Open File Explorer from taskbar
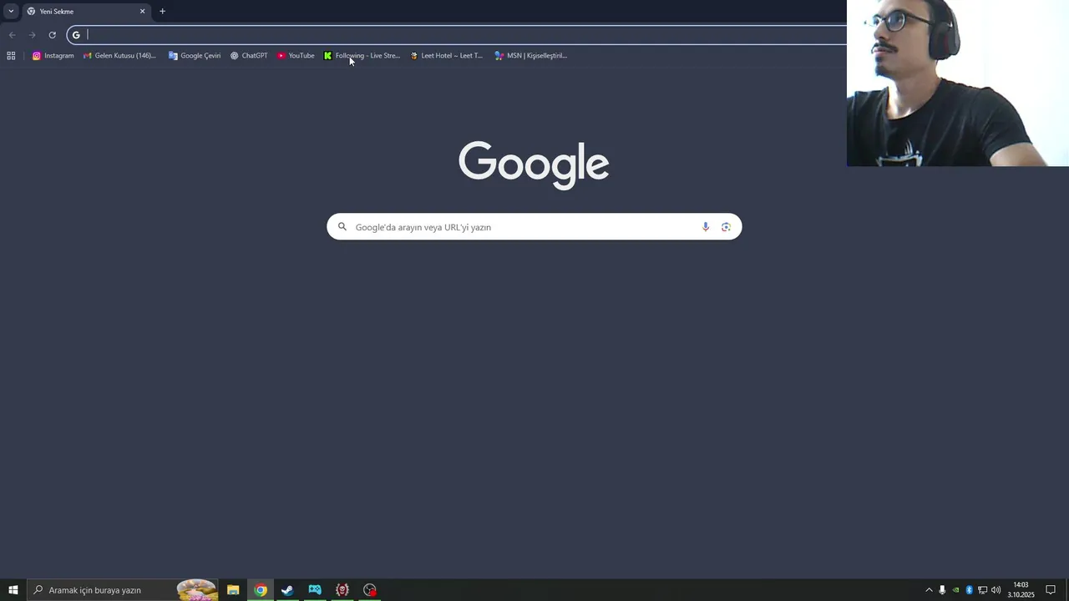The image size is (1069, 601). 233,590
